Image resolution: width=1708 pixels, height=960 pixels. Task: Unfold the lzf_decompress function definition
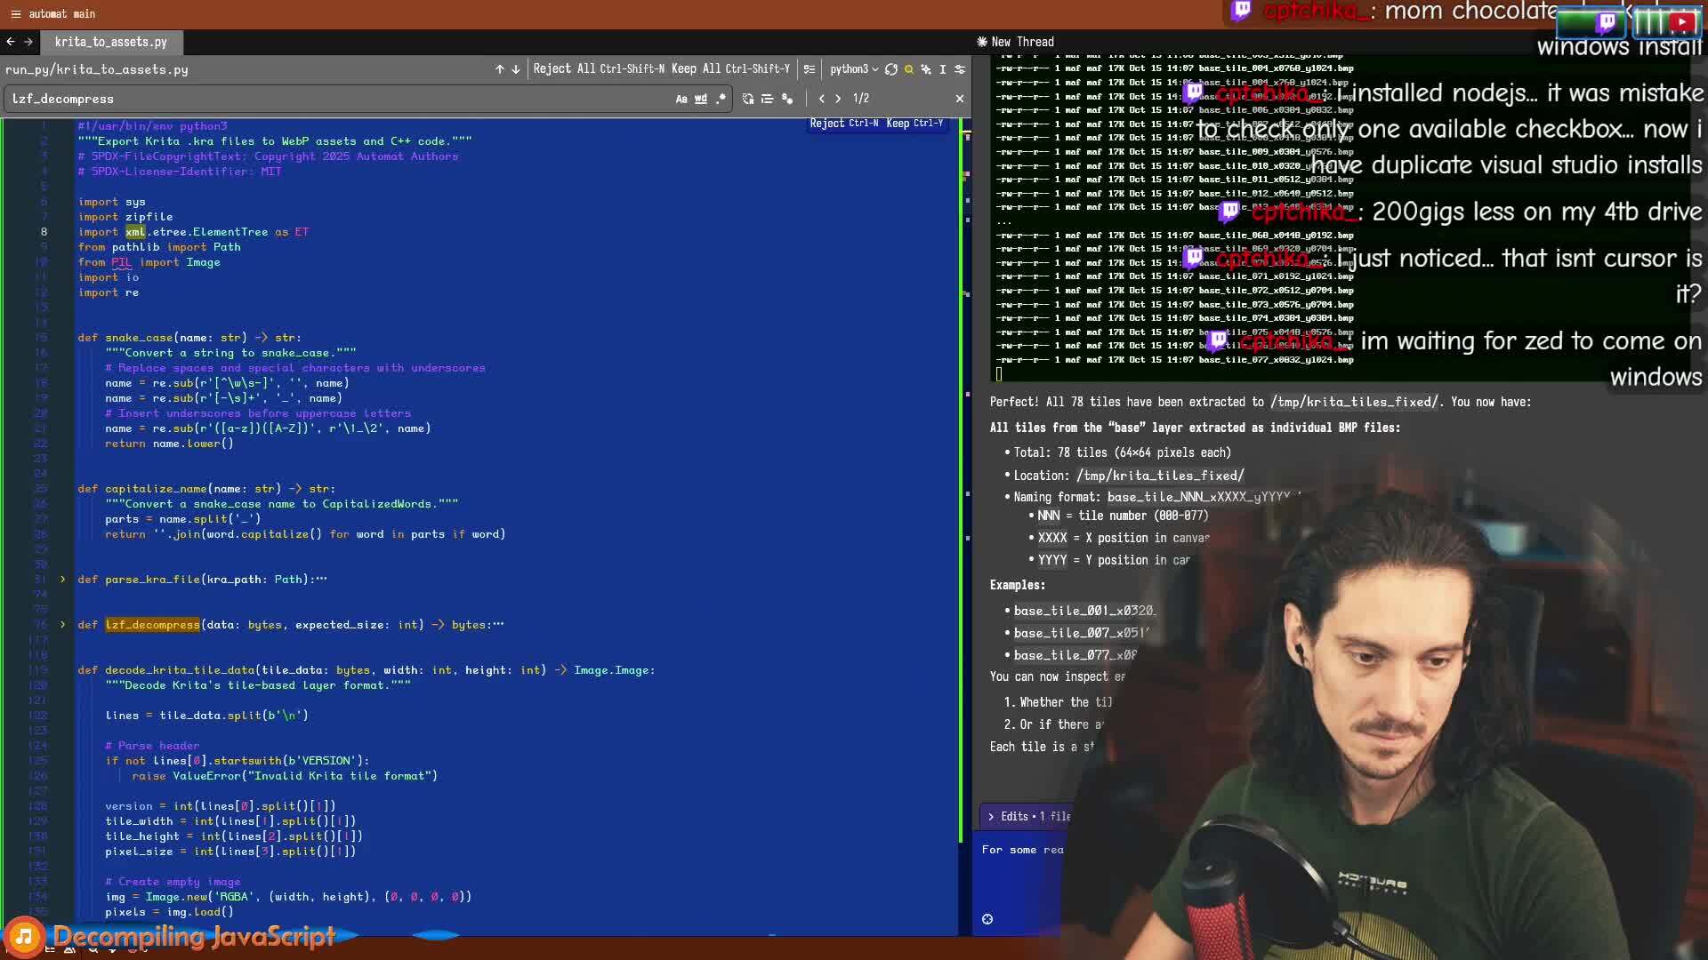pyautogui.click(x=62, y=625)
